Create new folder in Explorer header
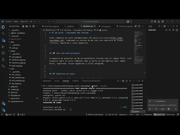This screenshot has height=135, width=180. click(x=26, y=26)
